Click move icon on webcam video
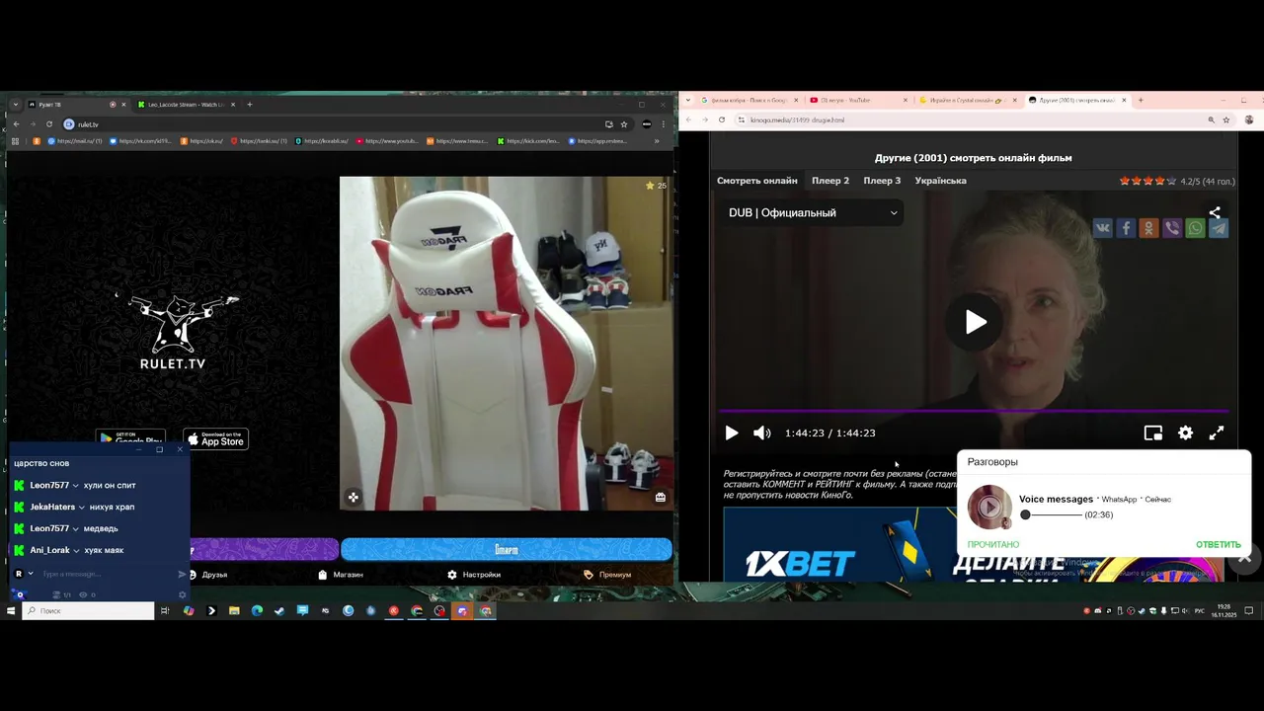 354,498
